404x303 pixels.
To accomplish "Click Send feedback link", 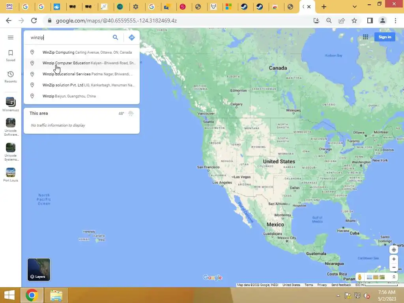I will (341, 285).
